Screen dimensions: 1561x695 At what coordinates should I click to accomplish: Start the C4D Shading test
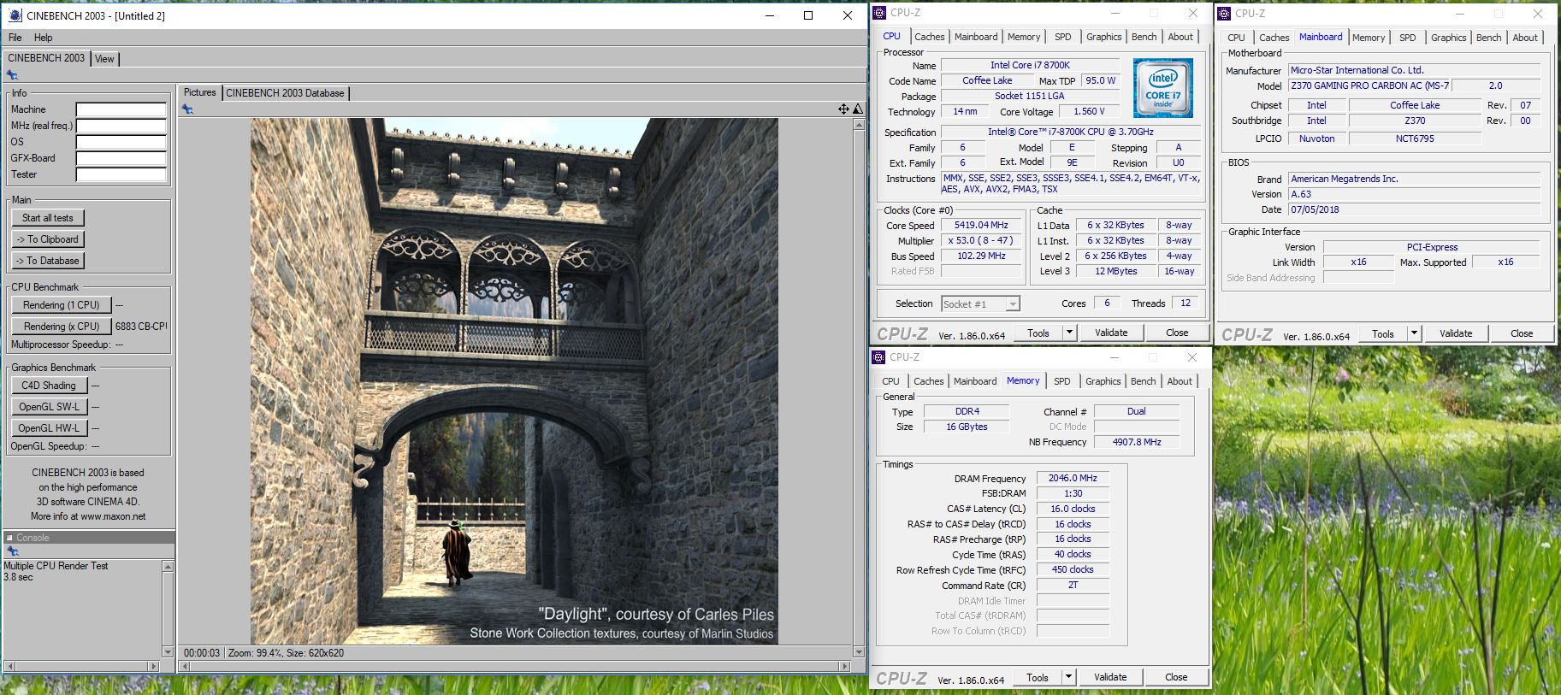click(49, 386)
